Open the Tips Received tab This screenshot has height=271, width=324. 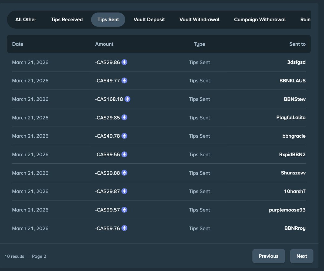coord(67,19)
